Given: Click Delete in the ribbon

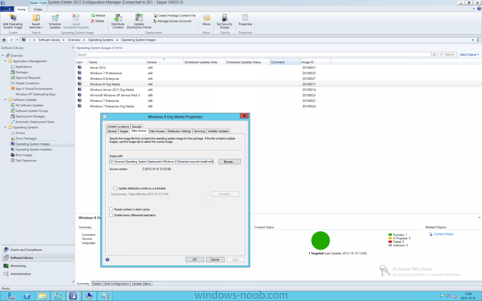Looking at the screenshot, I should click(x=97, y=21).
